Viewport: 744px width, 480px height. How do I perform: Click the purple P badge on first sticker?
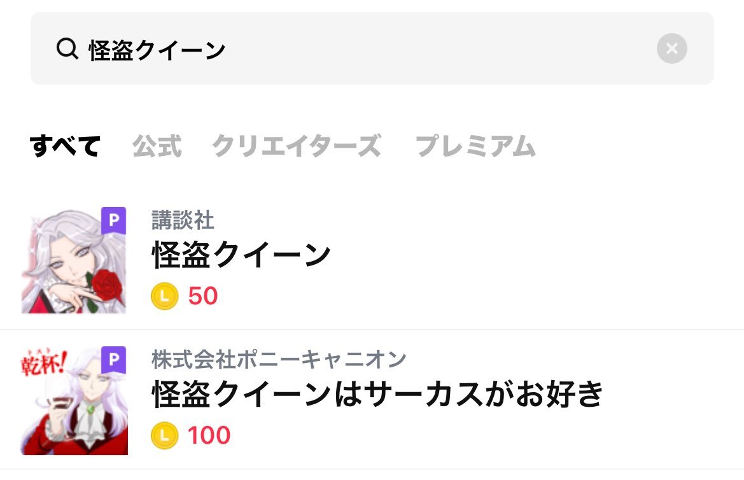tap(113, 220)
